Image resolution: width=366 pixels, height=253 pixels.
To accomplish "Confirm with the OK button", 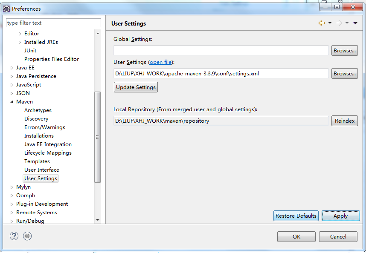I will coord(296,237).
